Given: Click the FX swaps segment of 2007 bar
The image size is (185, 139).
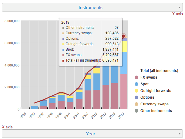Looking at the screenshot, I should click(88, 100).
